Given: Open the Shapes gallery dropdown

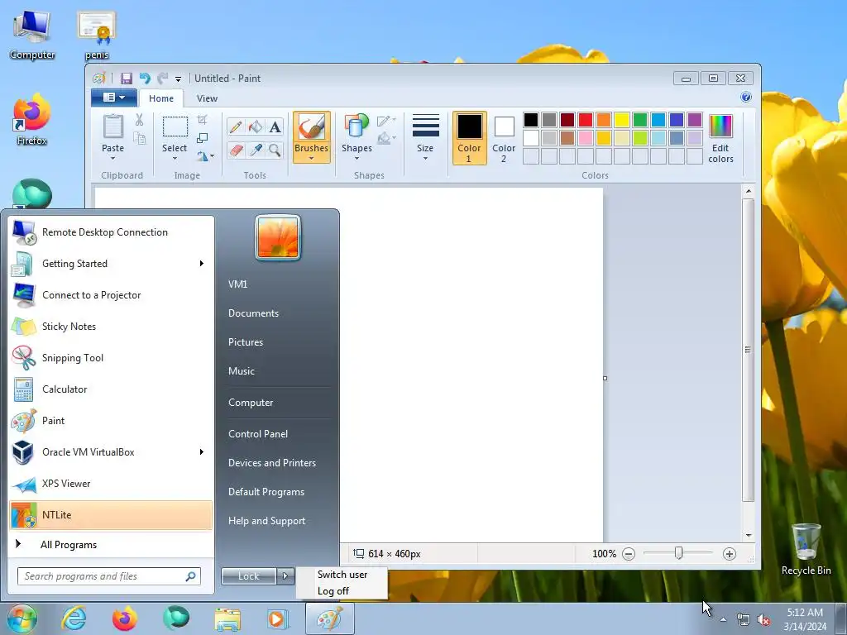Looking at the screenshot, I should click(357, 158).
